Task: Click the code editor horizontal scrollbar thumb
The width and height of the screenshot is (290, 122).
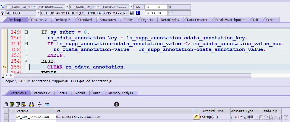Action: tap(133, 75)
